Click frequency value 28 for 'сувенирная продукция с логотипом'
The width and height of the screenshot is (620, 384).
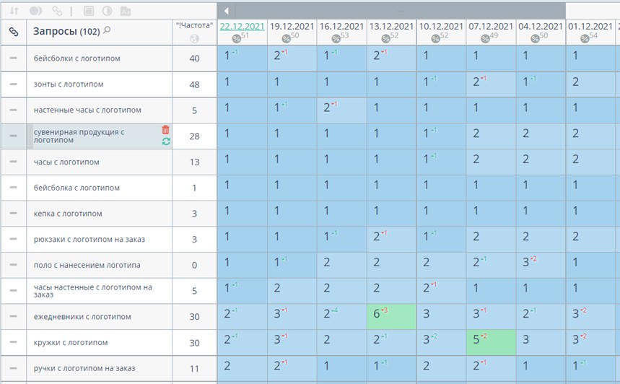coord(194,136)
